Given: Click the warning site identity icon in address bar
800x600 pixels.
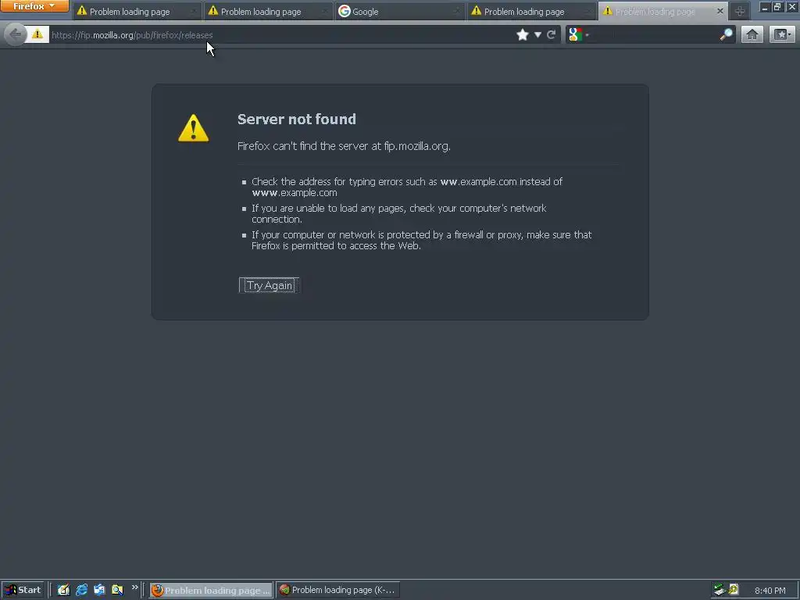Looking at the screenshot, I should click(37, 34).
